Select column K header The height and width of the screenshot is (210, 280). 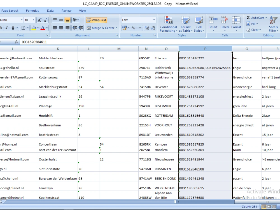(58, 49)
